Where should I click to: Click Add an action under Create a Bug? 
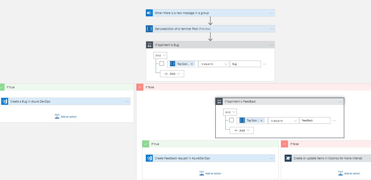(x=66, y=117)
